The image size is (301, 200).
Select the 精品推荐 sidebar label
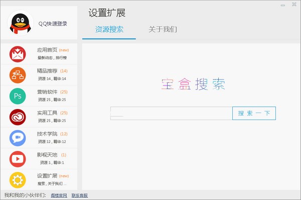[x=47, y=71]
